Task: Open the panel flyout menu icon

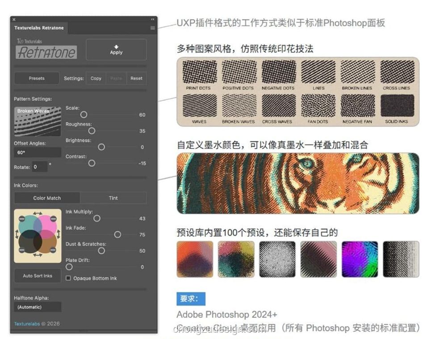Action: [x=153, y=28]
